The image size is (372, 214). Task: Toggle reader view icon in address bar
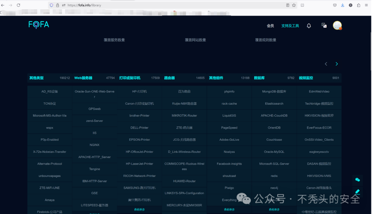(288, 5)
